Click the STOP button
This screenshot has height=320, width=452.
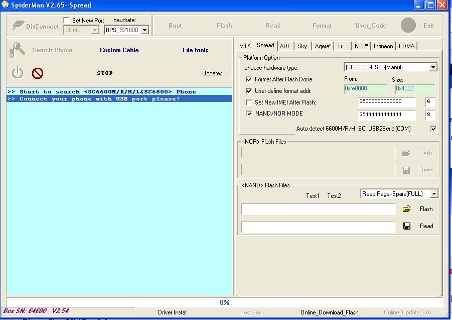(105, 73)
